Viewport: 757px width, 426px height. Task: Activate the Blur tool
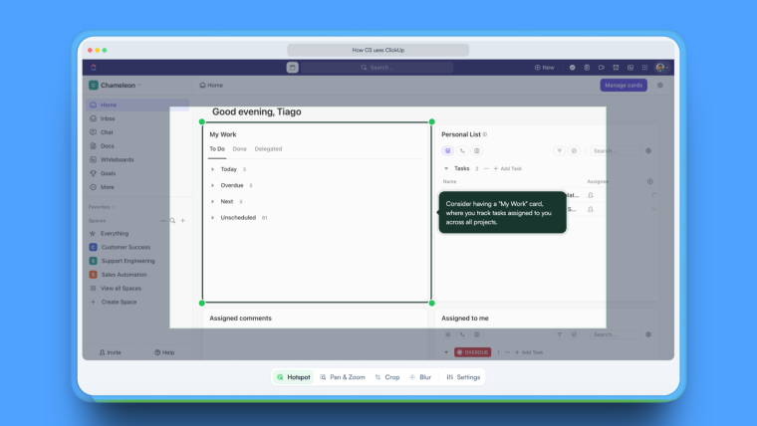(x=420, y=377)
